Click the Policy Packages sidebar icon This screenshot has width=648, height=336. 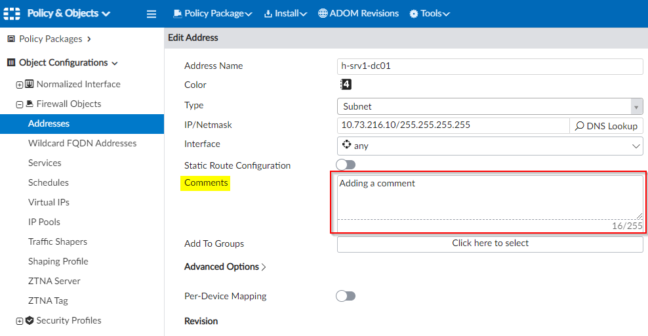(11, 39)
